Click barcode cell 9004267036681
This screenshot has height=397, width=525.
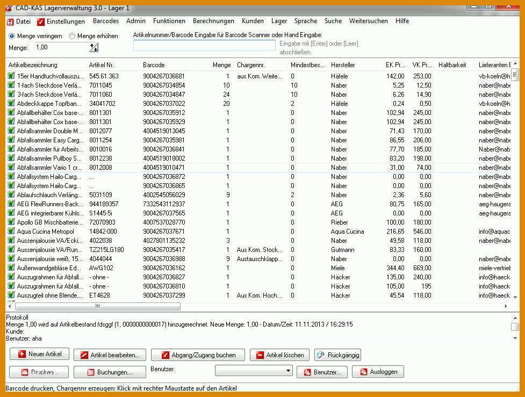click(164, 76)
